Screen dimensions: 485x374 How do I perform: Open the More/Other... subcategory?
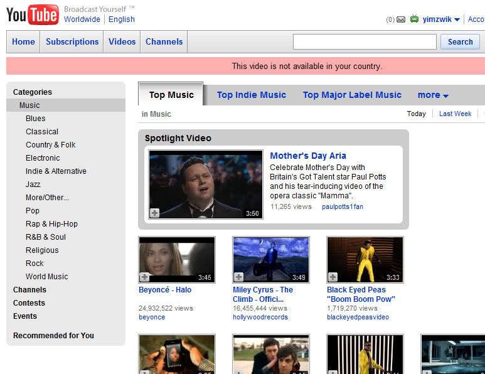coord(47,198)
